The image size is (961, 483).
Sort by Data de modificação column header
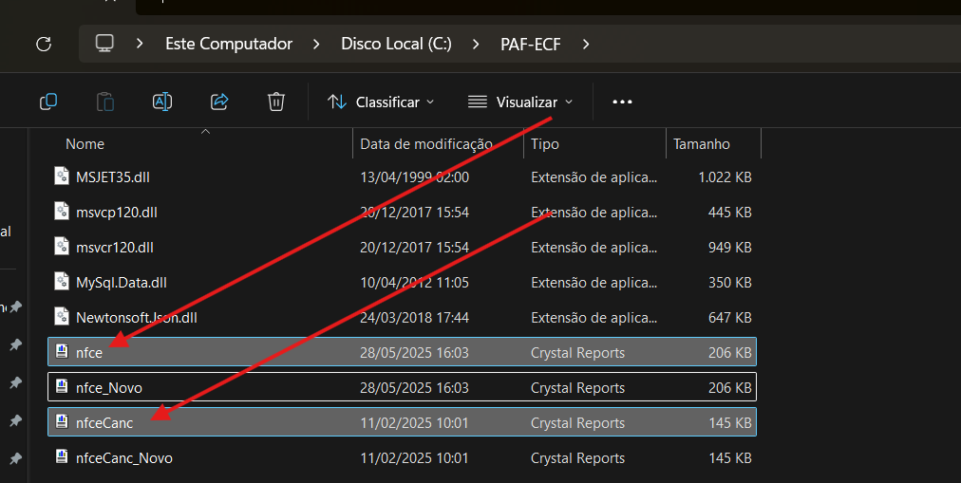click(425, 144)
